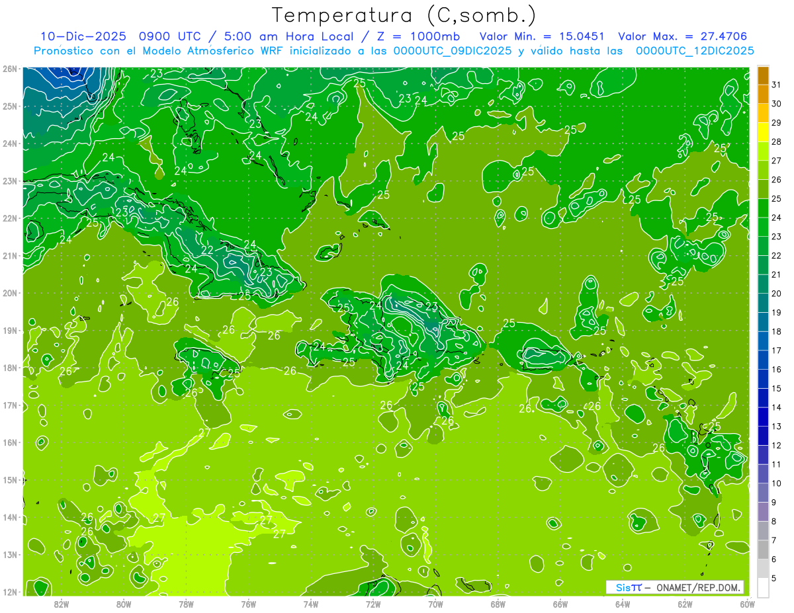Click the '70W' longitude axis label

[435, 604]
